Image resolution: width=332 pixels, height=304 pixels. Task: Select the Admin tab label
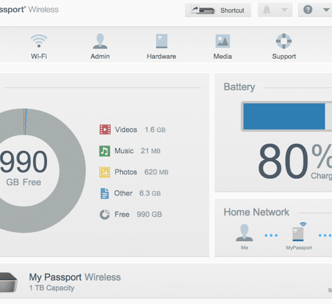click(100, 56)
